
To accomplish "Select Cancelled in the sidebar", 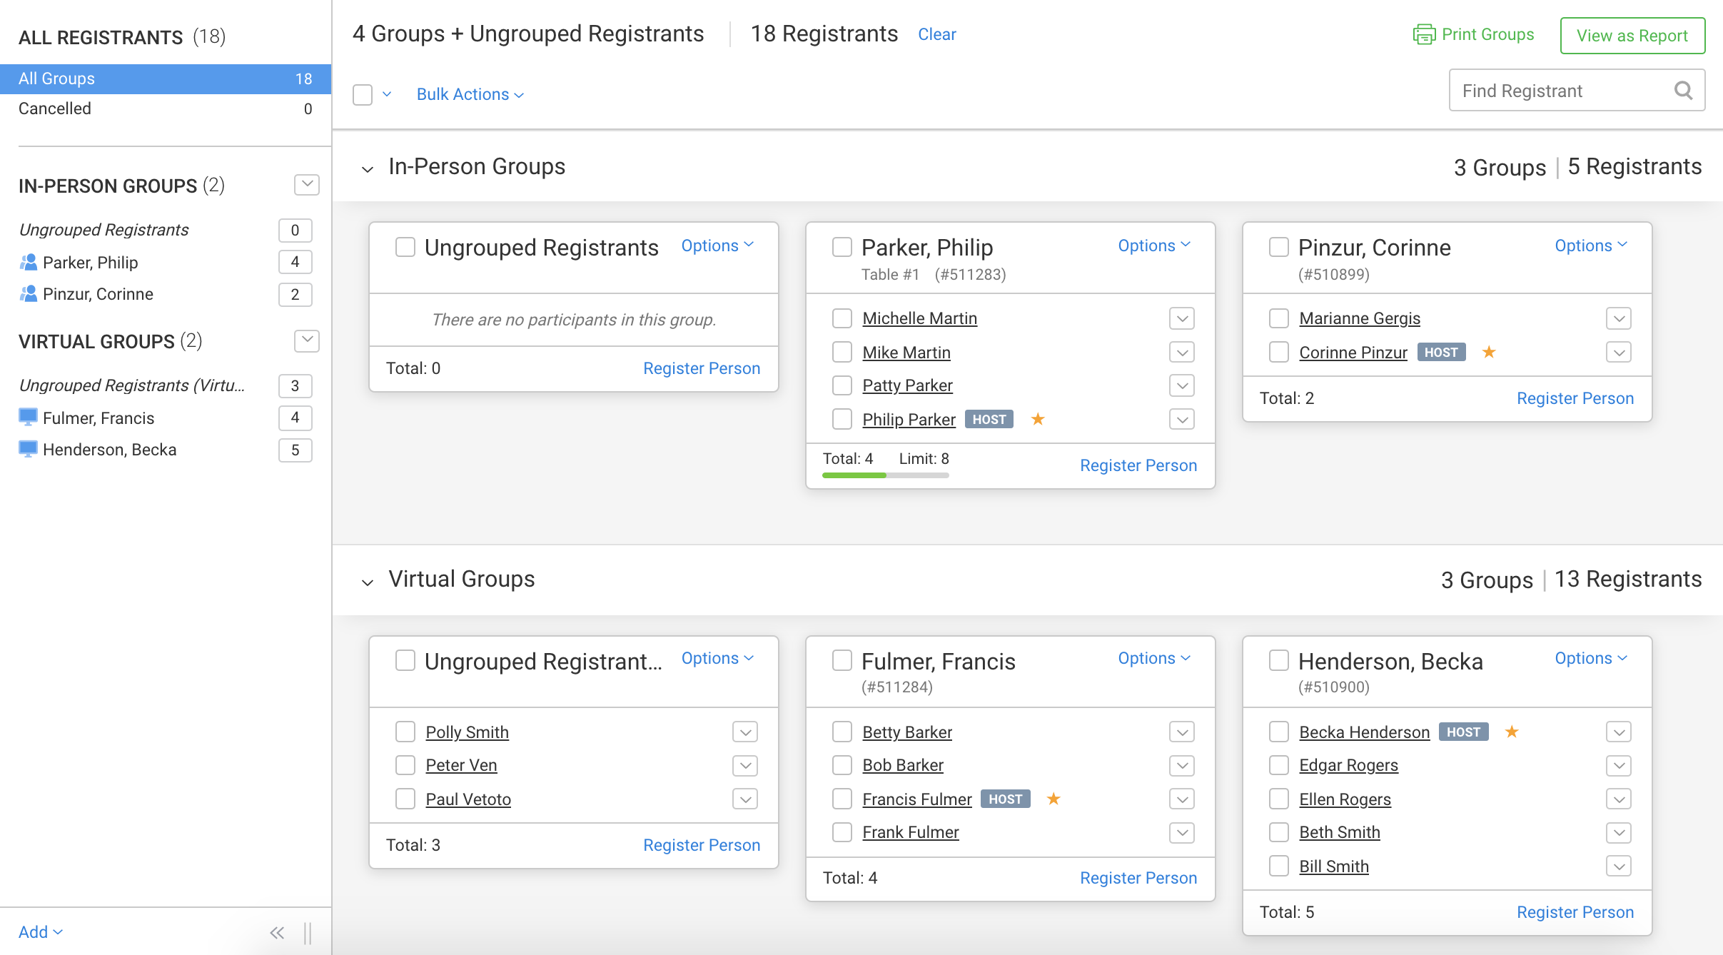I will tap(55, 108).
